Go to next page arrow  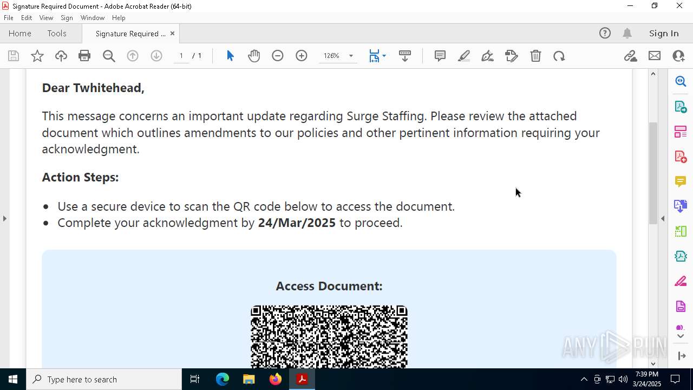[x=156, y=56]
